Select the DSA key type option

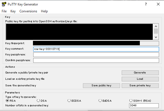tap(38, 101)
